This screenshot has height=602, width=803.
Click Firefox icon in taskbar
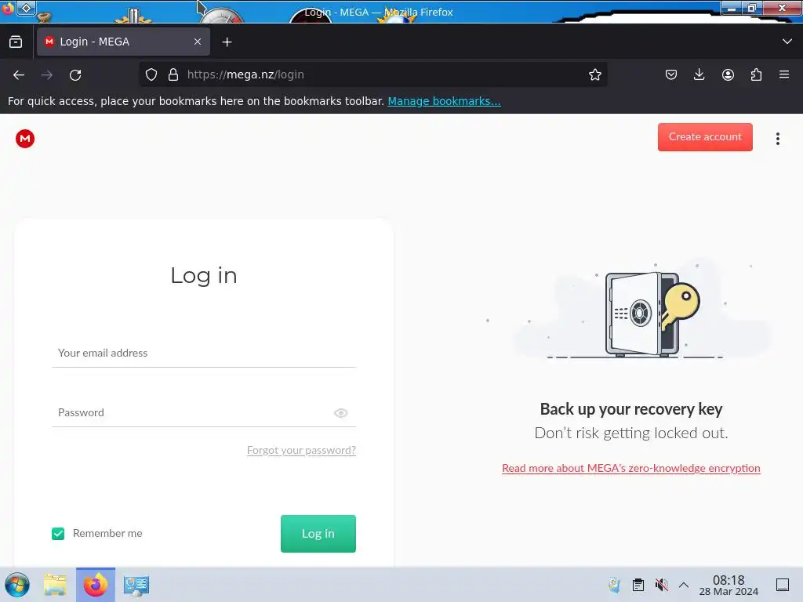tap(96, 585)
